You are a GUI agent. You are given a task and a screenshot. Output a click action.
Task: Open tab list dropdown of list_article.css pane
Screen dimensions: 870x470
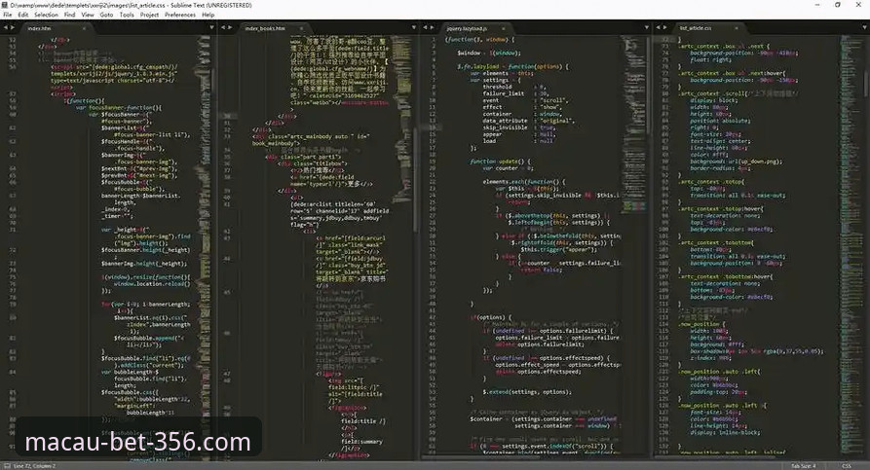point(864,27)
